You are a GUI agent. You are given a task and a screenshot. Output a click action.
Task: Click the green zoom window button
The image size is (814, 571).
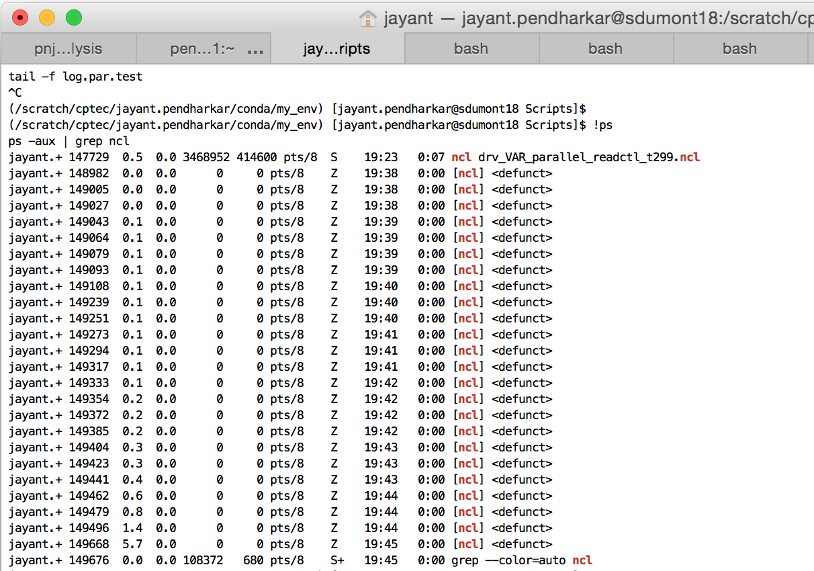(74, 18)
